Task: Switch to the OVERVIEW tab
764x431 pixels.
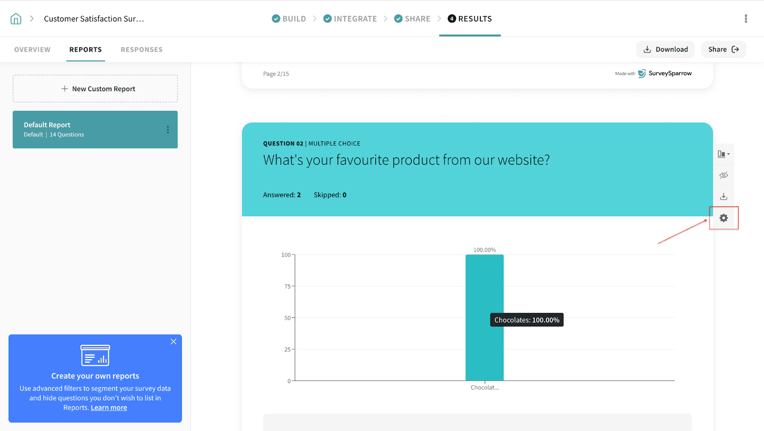Action: (32, 50)
